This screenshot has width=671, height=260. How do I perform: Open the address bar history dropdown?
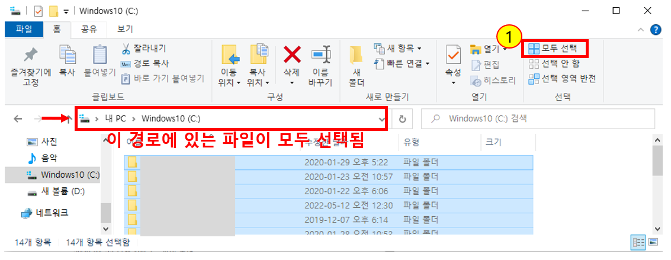(381, 119)
